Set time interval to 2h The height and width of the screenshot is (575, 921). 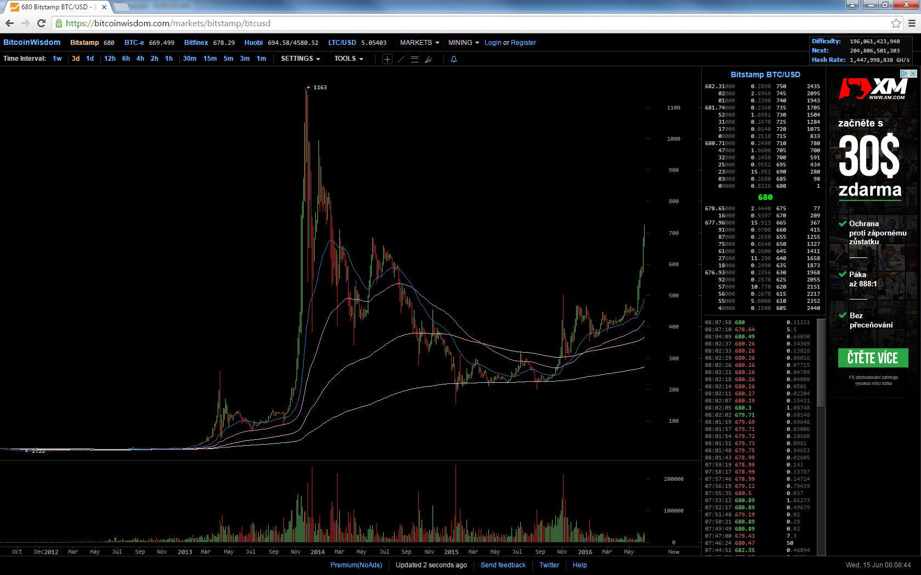tap(155, 59)
